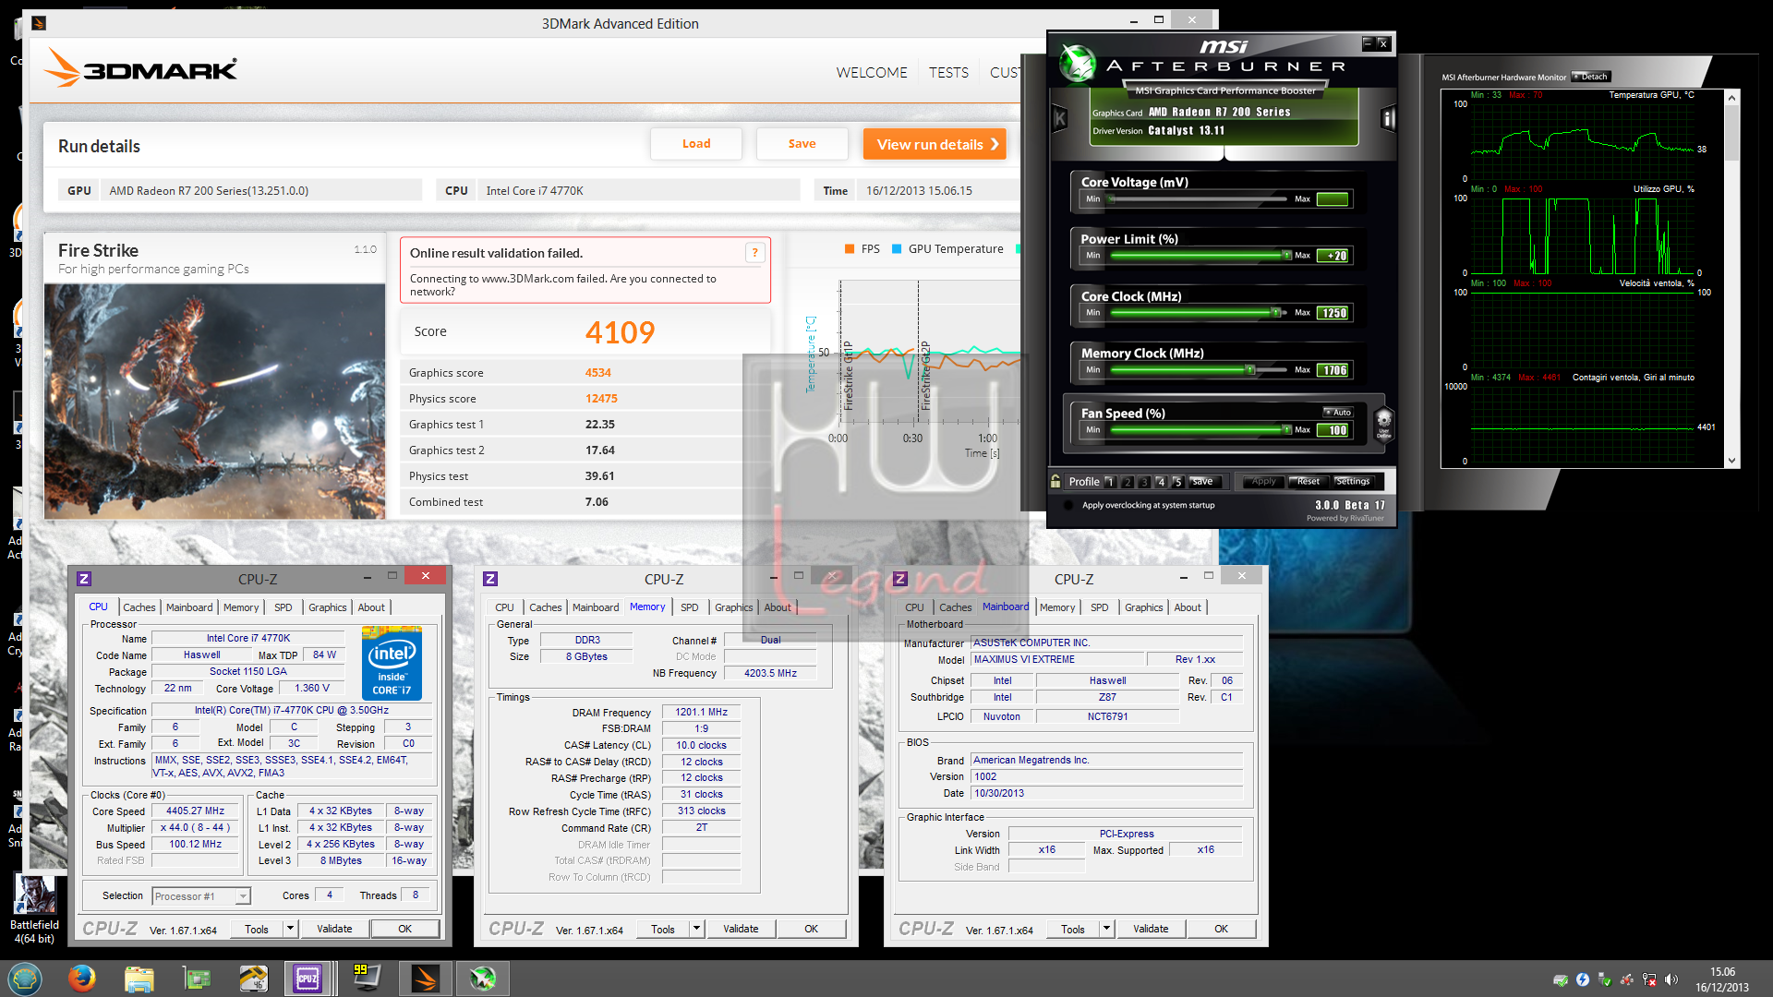Toggle Apply overclocking at system startup
This screenshot has height=997, width=1773.
coord(1068,505)
